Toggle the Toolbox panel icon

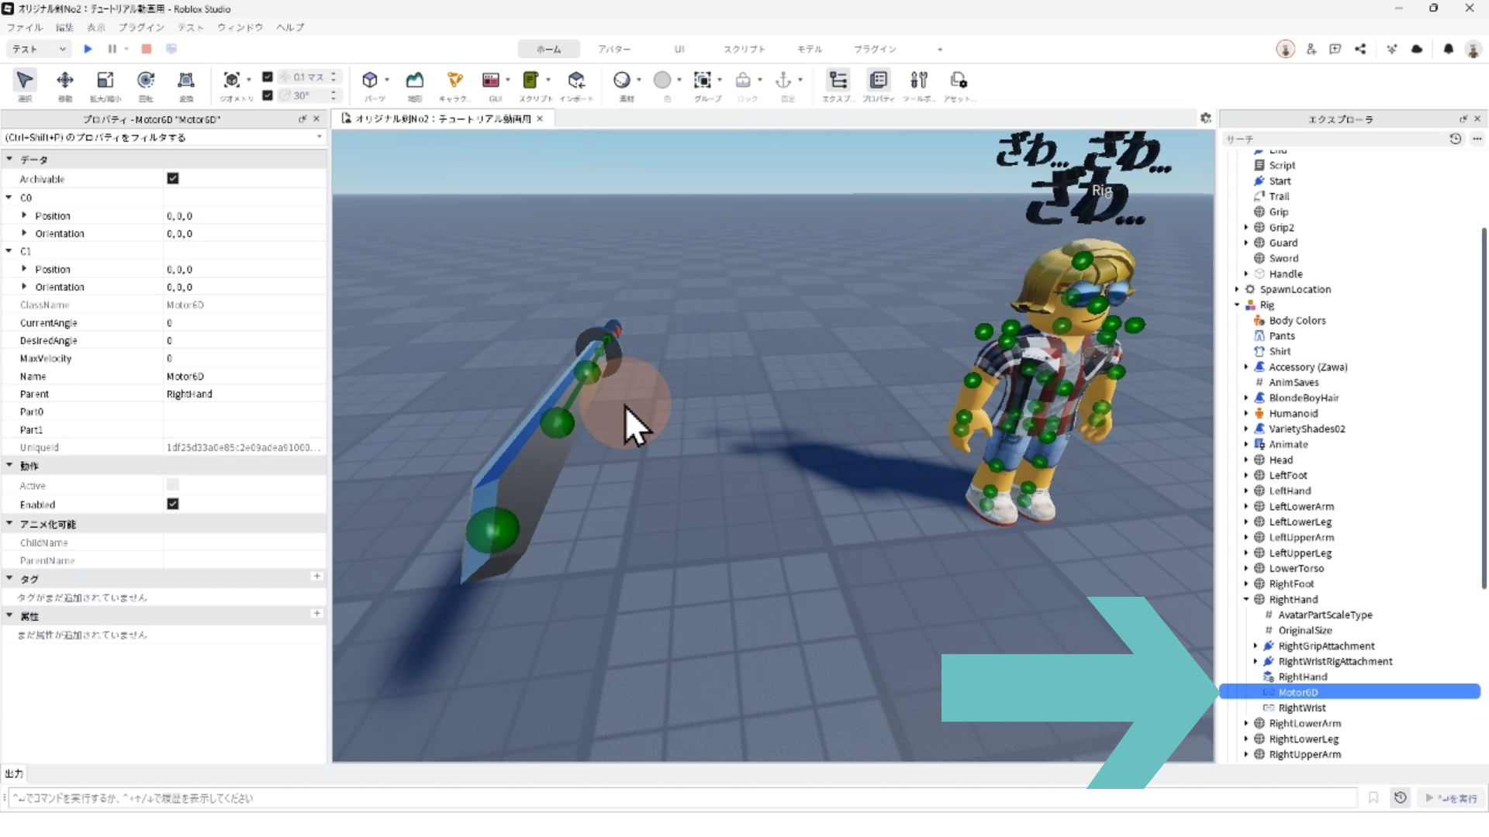tap(919, 81)
